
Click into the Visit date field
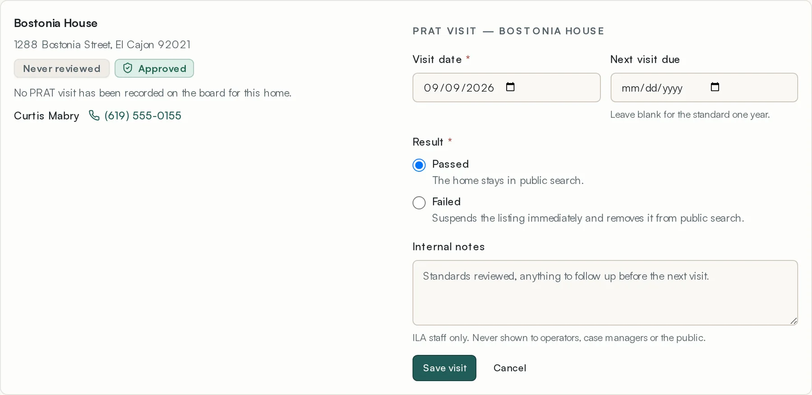(506, 87)
